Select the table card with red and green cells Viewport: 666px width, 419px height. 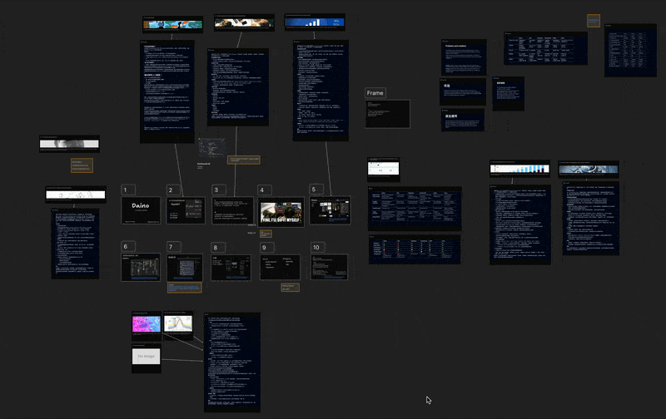click(x=415, y=249)
